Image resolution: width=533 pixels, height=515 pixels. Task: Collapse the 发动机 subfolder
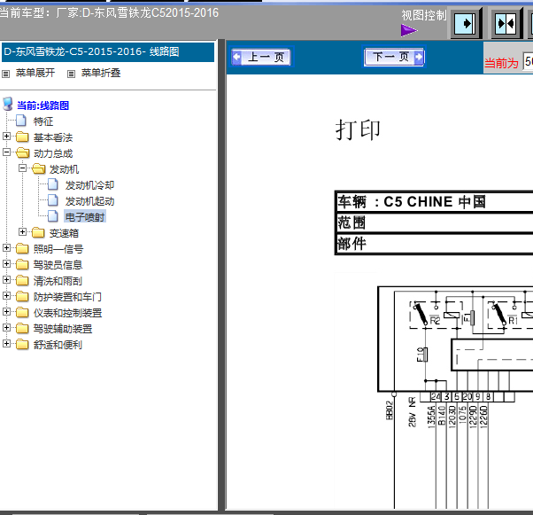coord(22,168)
